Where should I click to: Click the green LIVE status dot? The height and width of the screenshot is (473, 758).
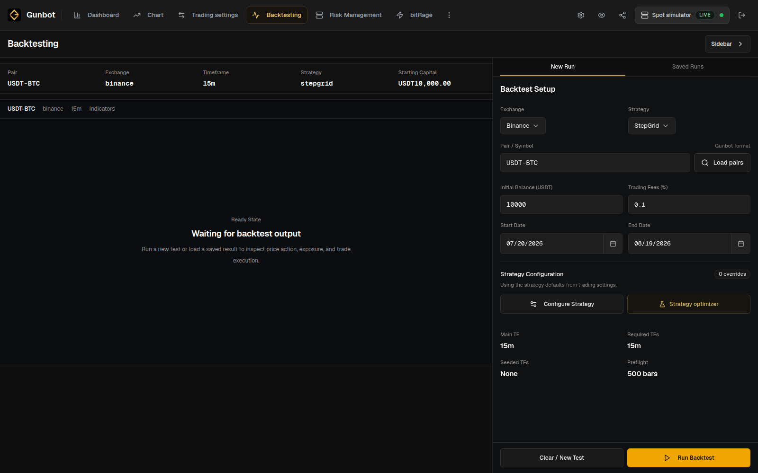pos(722,15)
